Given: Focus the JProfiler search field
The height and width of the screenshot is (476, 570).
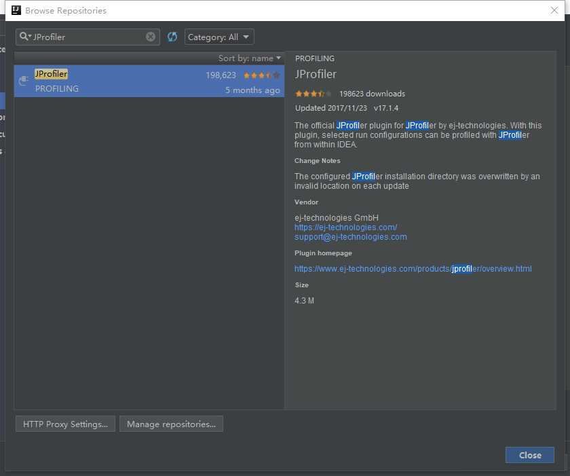Looking at the screenshot, I should pos(88,37).
